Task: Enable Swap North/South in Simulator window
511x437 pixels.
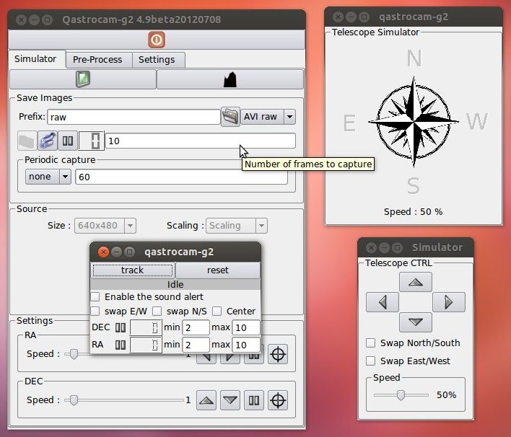Action: coord(370,343)
